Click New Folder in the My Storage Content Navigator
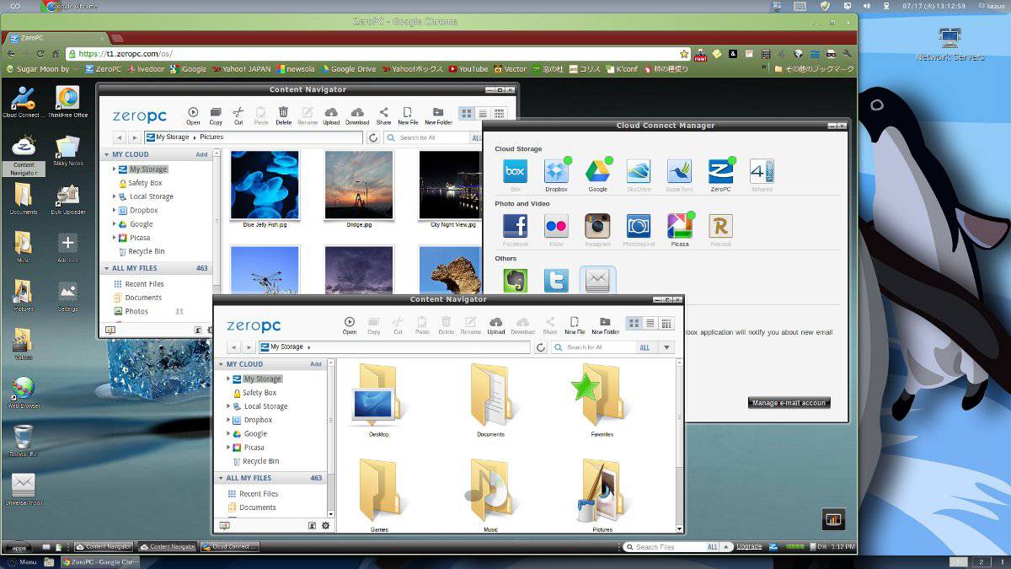This screenshot has width=1011, height=569. 605,325
